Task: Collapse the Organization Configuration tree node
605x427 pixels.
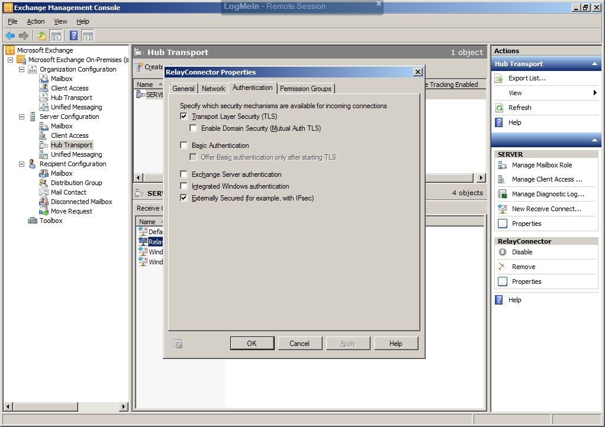Action: pos(21,69)
